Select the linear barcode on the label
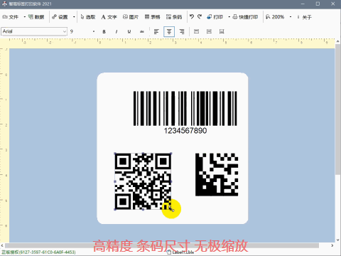This screenshot has width=341, height=256. tap(185, 108)
